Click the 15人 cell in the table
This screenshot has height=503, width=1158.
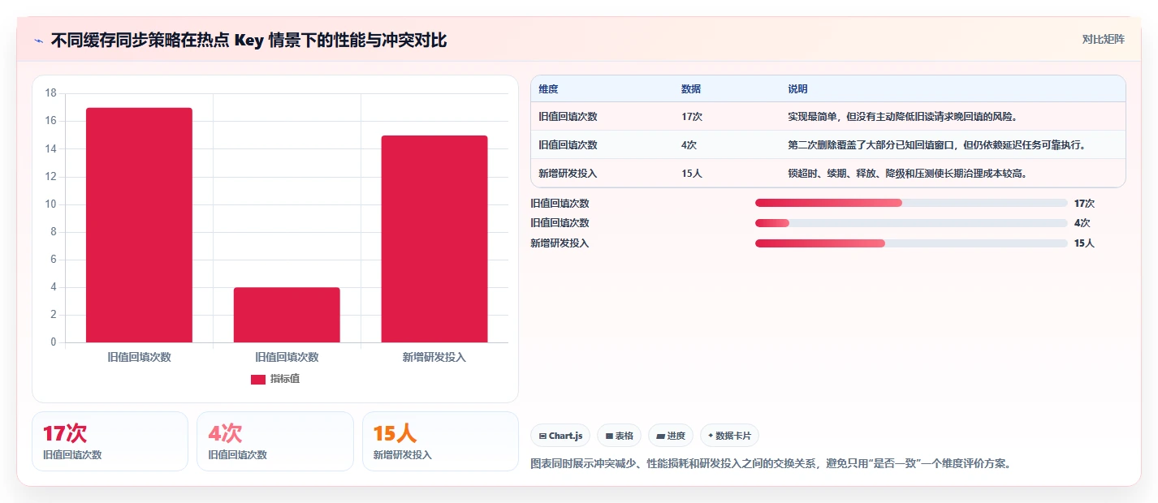pyautogui.click(x=692, y=174)
